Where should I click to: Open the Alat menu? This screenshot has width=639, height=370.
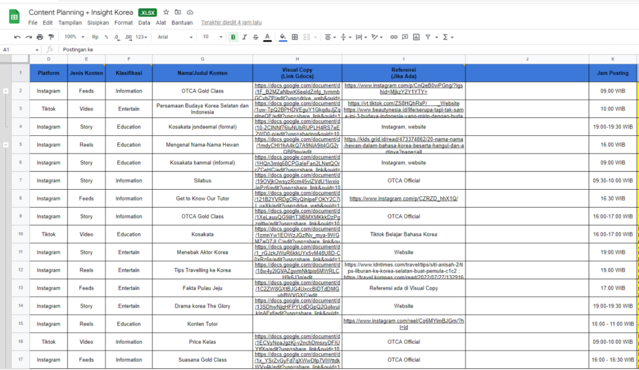pyautogui.click(x=161, y=23)
